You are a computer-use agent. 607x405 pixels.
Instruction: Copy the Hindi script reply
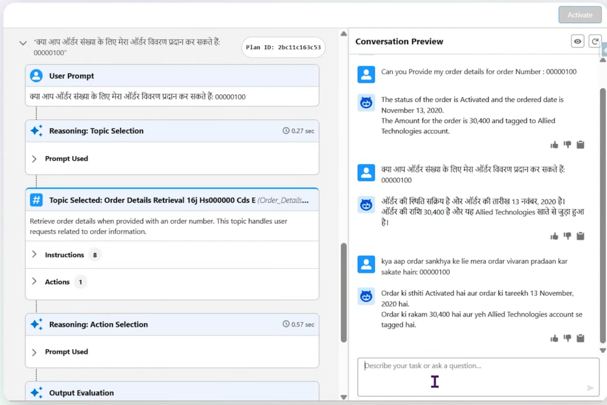point(580,236)
